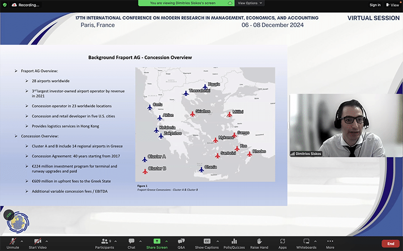Open the View menu at top right
The width and height of the screenshot is (403, 251).
392,5
